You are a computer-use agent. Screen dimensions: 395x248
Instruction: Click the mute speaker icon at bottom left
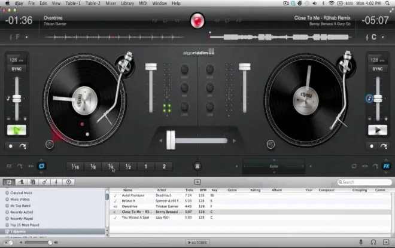click(x=21, y=243)
